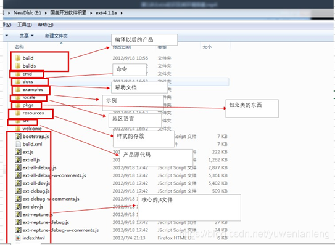Screen dimensions: 335x245
Task: Sort by 名称 column header
Action: point(19,47)
